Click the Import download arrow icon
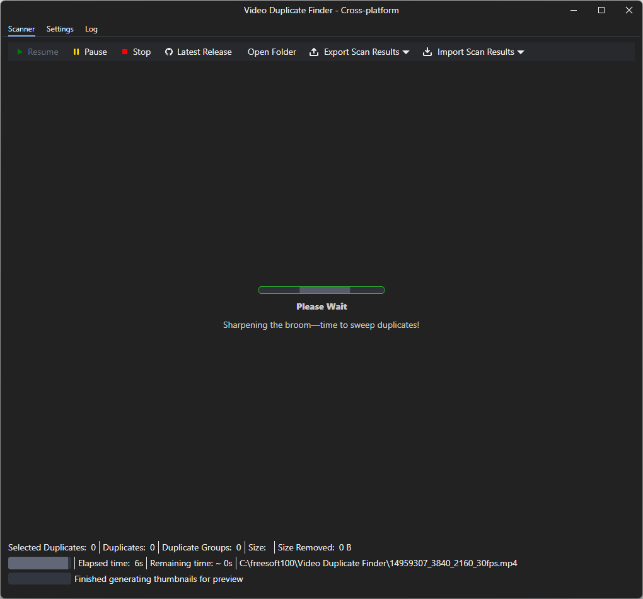This screenshot has height=599, width=643. click(x=427, y=52)
